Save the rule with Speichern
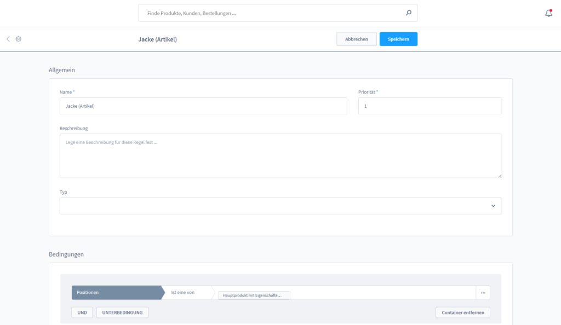Image resolution: width=561 pixels, height=325 pixels. click(398, 39)
